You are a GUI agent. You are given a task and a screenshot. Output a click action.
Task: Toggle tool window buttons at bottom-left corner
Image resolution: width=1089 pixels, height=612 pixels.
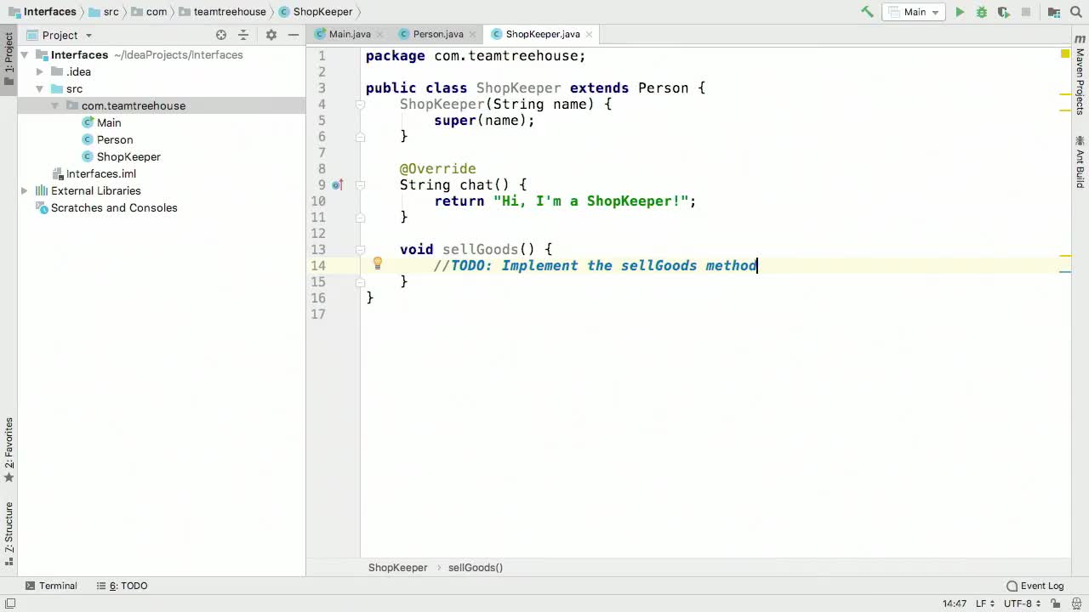[9, 603]
